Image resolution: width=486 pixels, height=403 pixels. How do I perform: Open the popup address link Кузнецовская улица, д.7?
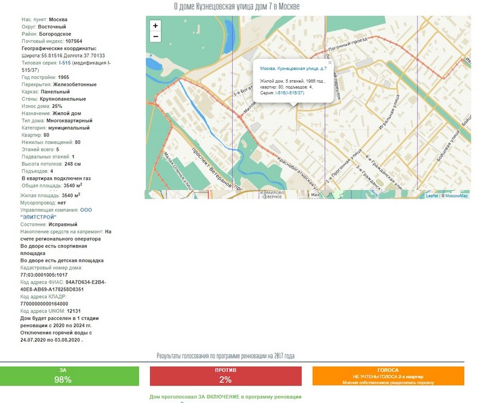coord(293,69)
